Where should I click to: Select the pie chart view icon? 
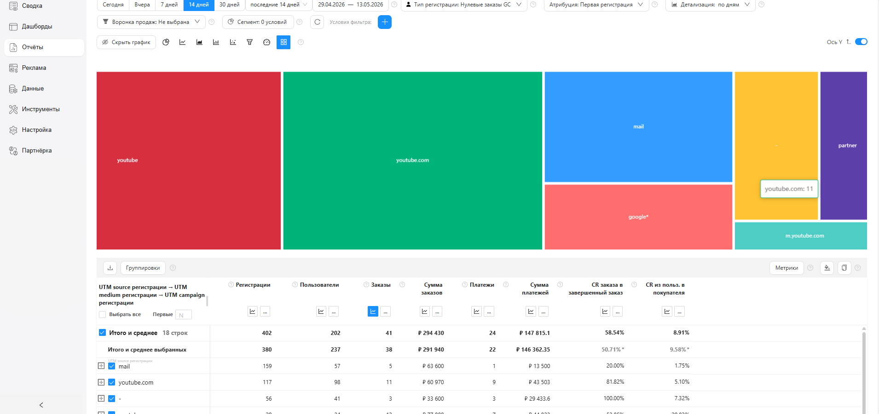166,42
